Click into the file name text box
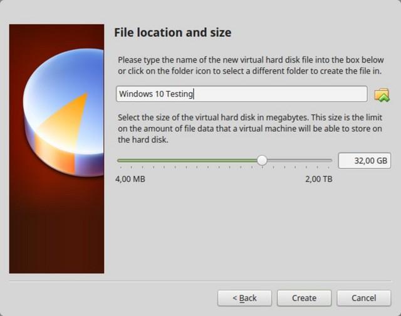 pos(282,94)
